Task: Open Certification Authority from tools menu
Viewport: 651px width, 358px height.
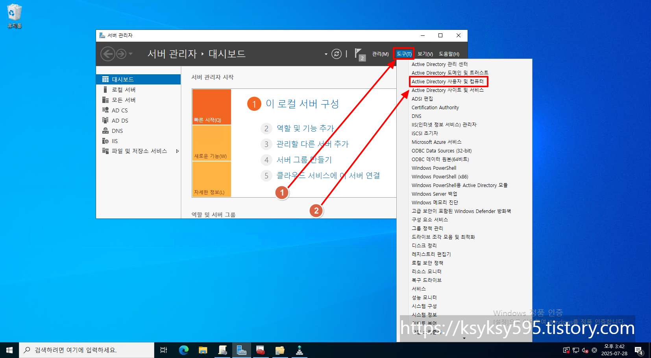Action: tap(435, 107)
